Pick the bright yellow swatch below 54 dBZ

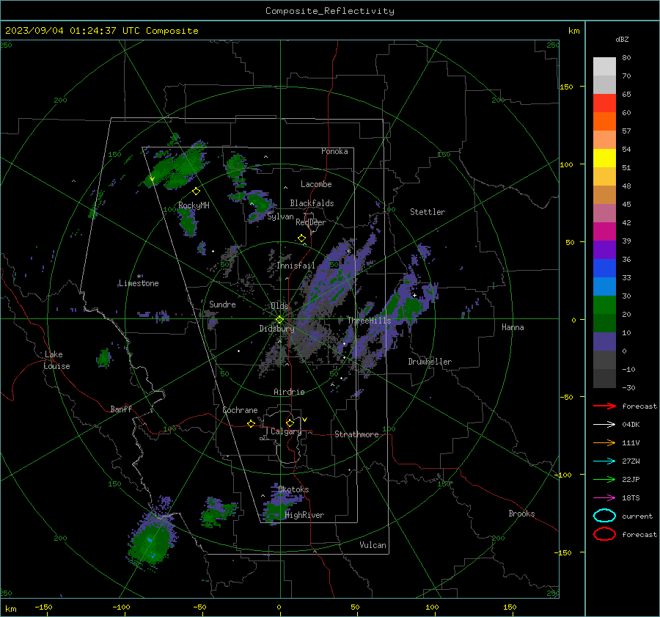(604, 158)
